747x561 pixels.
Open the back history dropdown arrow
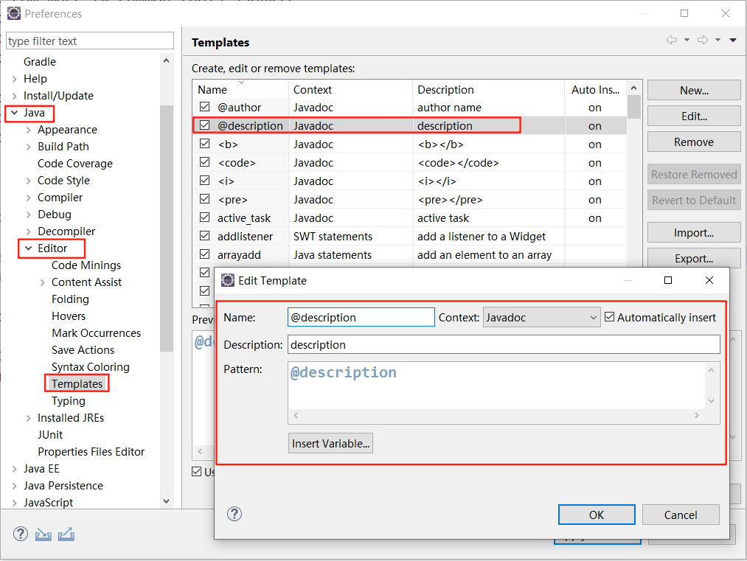(x=687, y=40)
